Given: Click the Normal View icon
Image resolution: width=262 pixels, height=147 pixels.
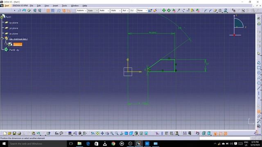Looking at the screenshot, I should [x=122, y=134].
